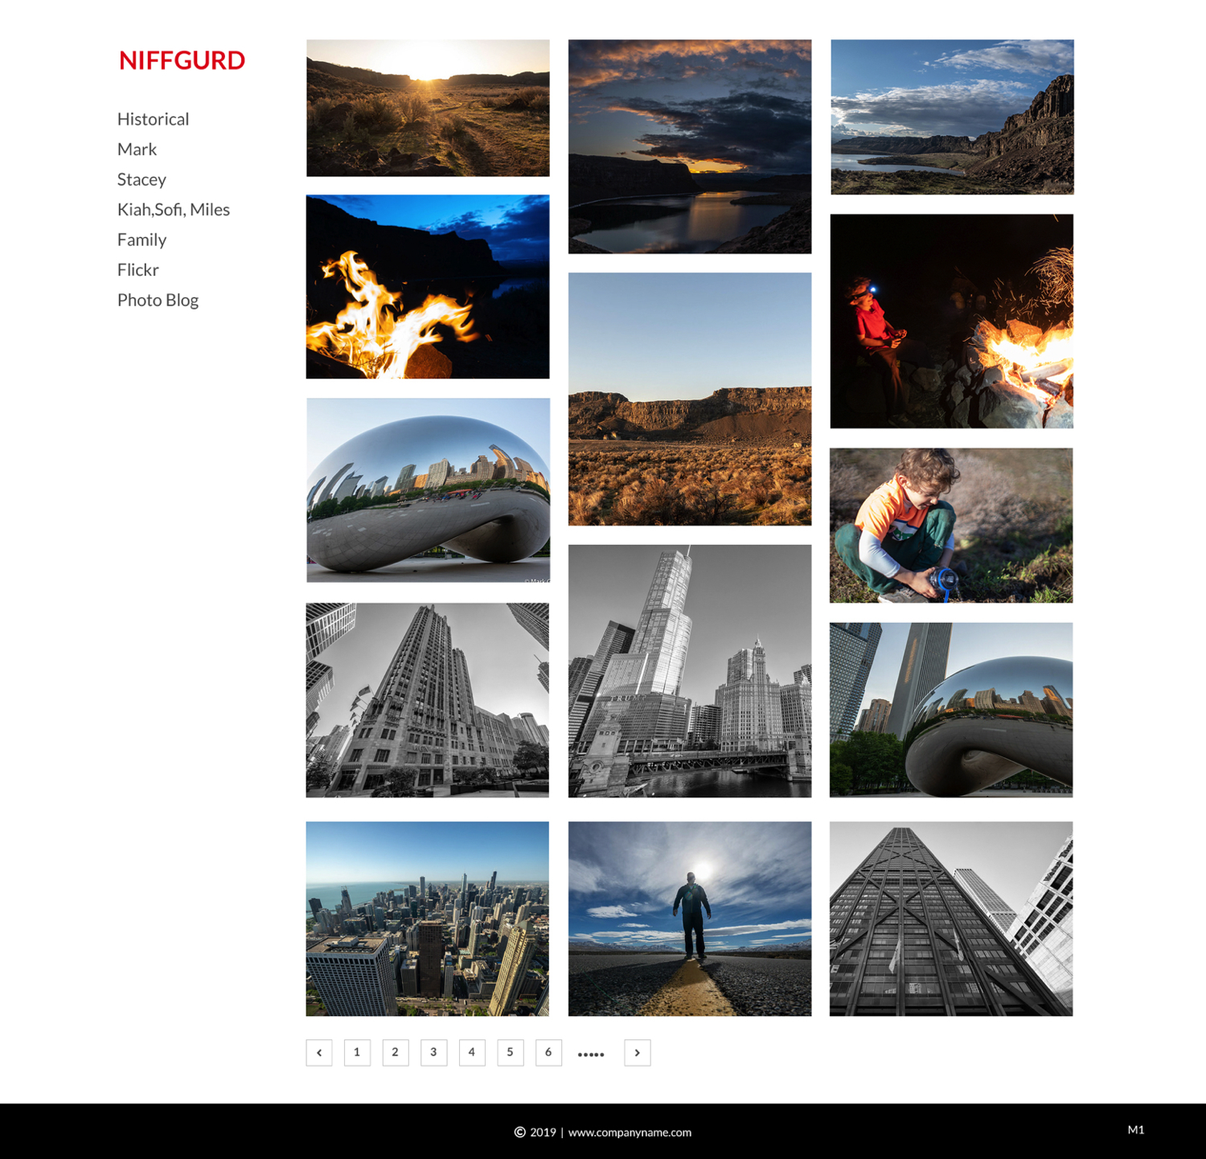This screenshot has width=1206, height=1159.
Task: Go to page 3 of the gallery
Action: point(433,1052)
